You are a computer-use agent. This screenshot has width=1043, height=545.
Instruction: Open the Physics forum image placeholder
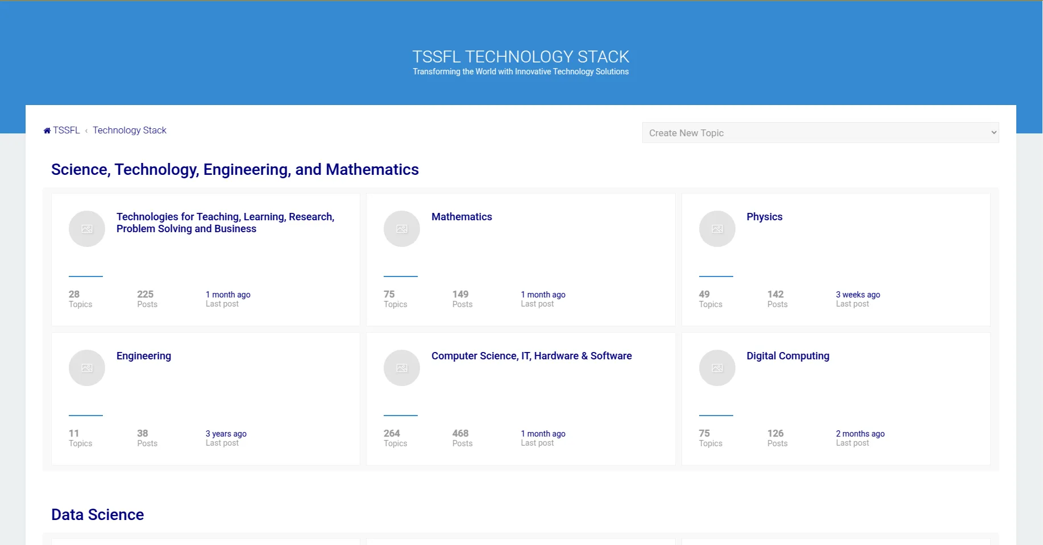[717, 229]
